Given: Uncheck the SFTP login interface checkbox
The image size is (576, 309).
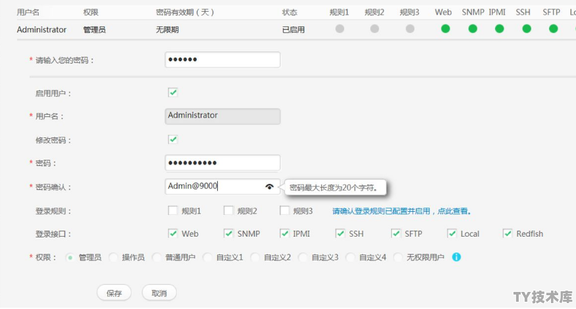Looking at the screenshot, I should [396, 233].
